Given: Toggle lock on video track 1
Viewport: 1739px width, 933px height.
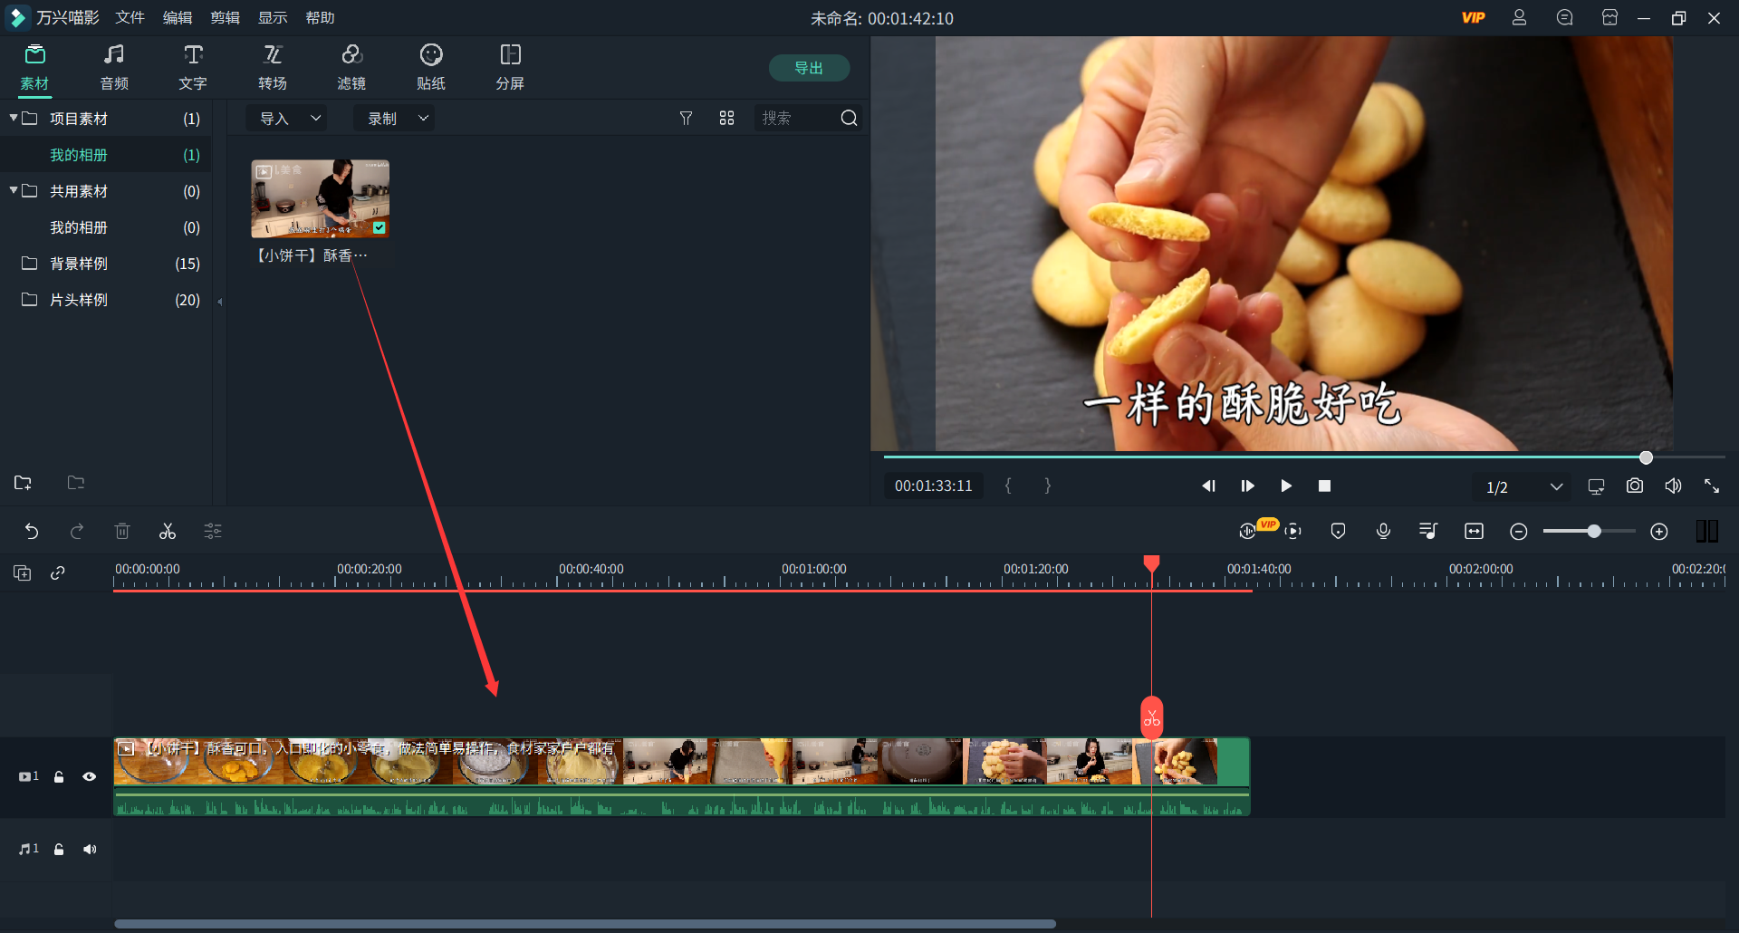Looking at the screenshot, I should (59, 777).
